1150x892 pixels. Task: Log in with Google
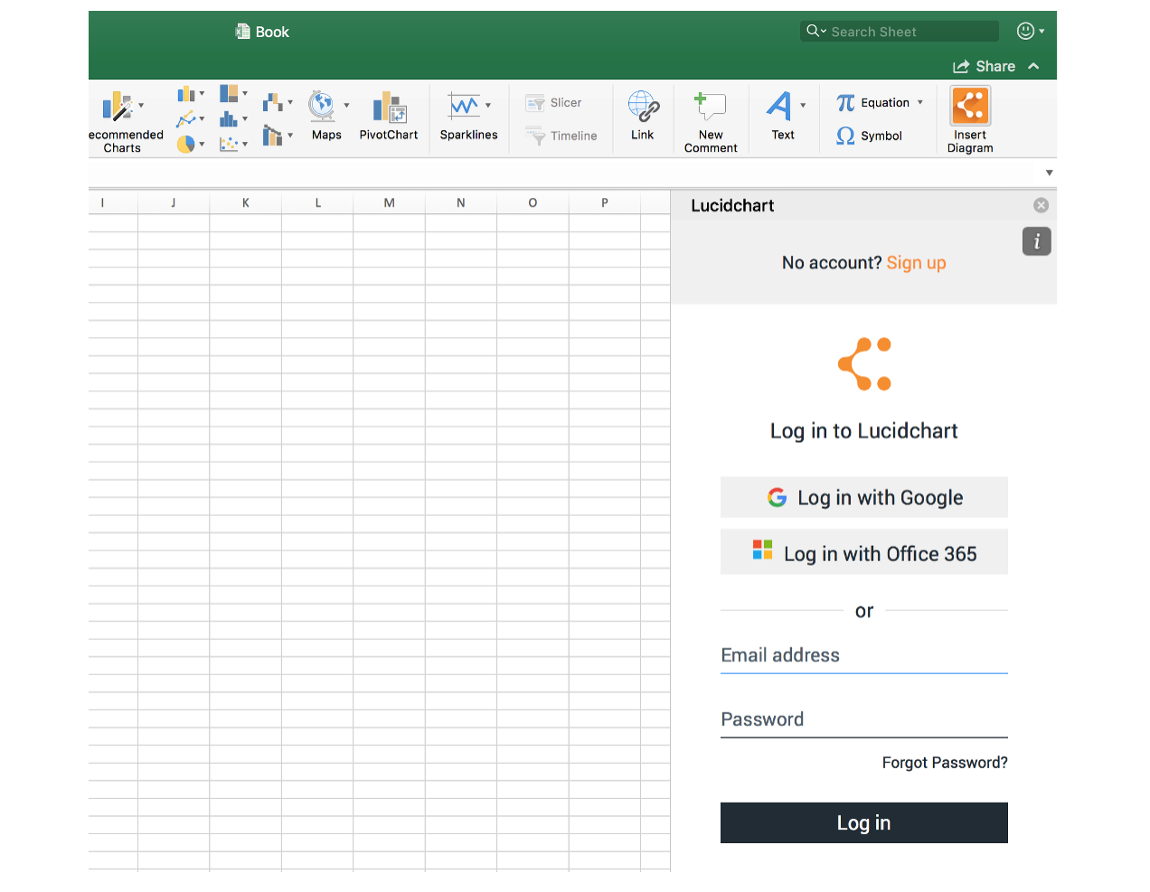(x=864, y=497)
